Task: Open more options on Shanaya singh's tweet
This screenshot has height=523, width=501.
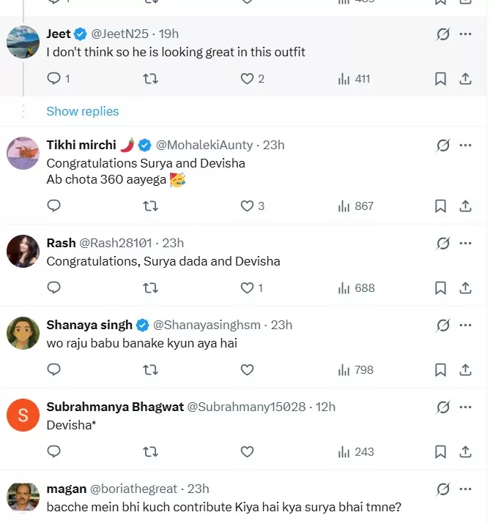Action: 465,325
